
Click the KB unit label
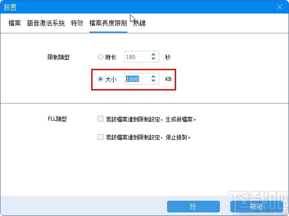pyautogui.click(x=168, y=79)
